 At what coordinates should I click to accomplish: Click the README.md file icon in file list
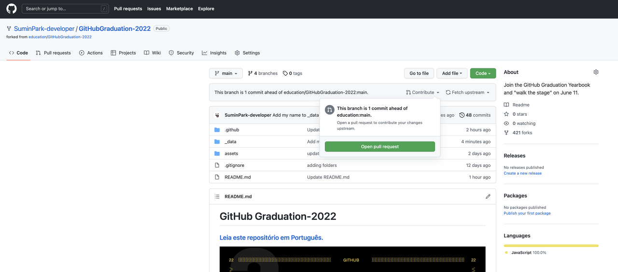[217, 177]
